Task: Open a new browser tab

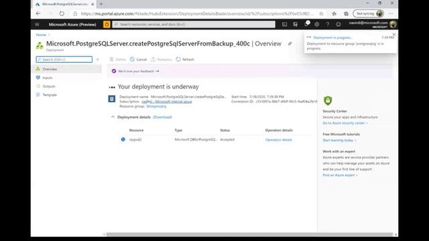Action: [101, 4]
